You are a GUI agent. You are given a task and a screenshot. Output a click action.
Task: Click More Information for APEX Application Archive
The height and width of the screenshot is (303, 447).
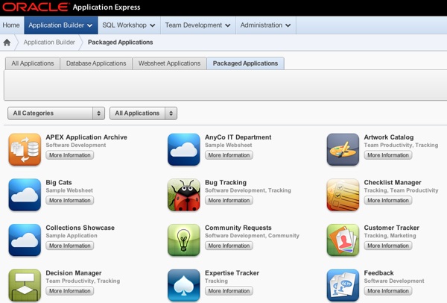[70, 155]
